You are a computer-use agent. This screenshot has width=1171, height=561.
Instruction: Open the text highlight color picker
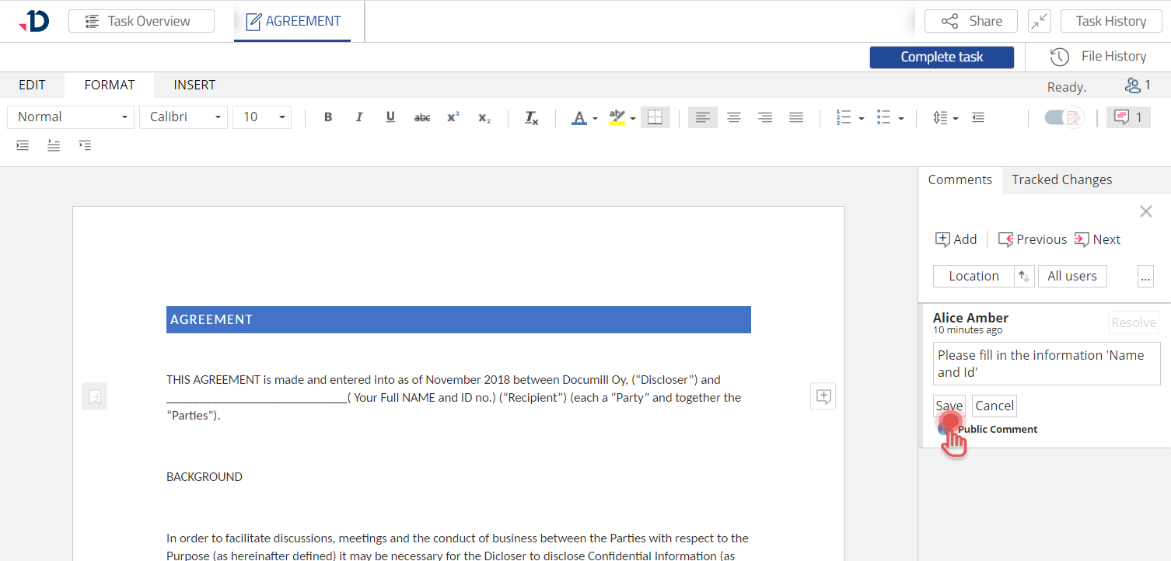click(x=633, y=118)
